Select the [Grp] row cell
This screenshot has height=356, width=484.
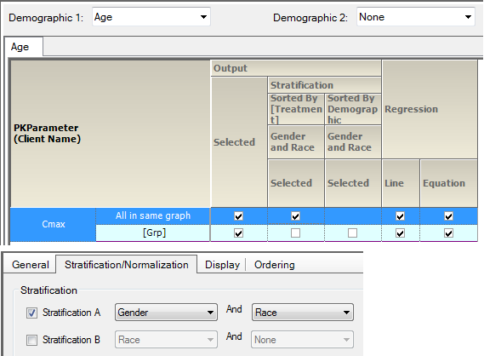tap(153, 233)
